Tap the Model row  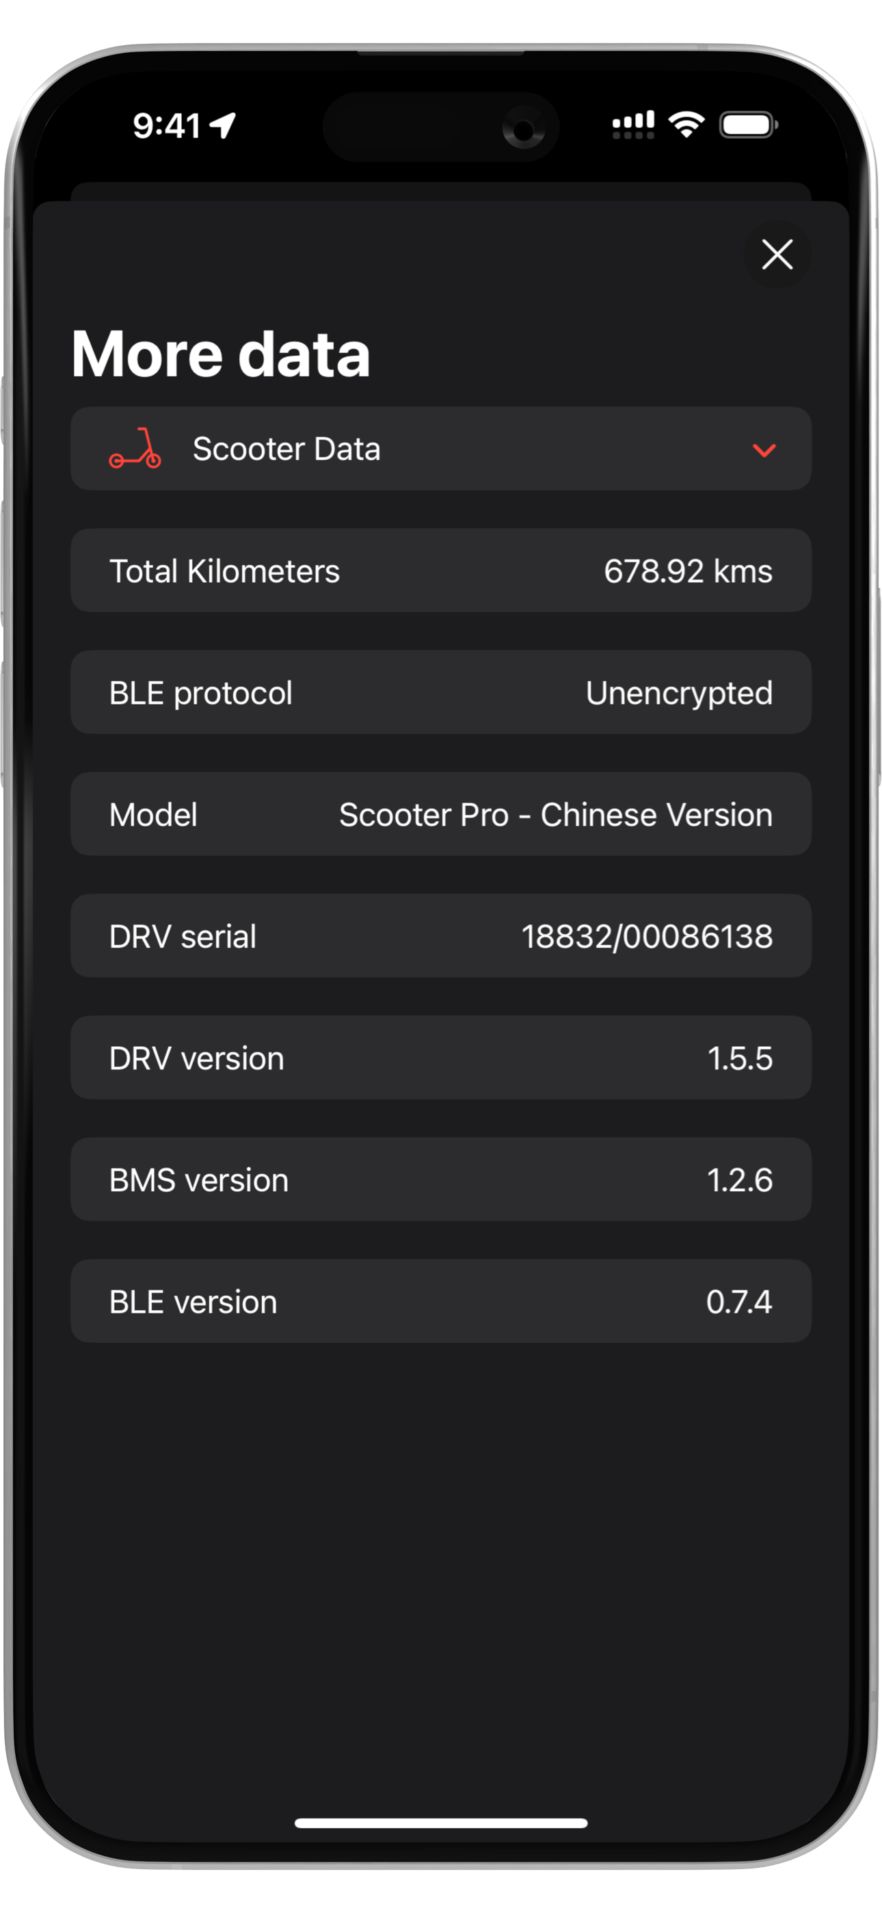440,814
